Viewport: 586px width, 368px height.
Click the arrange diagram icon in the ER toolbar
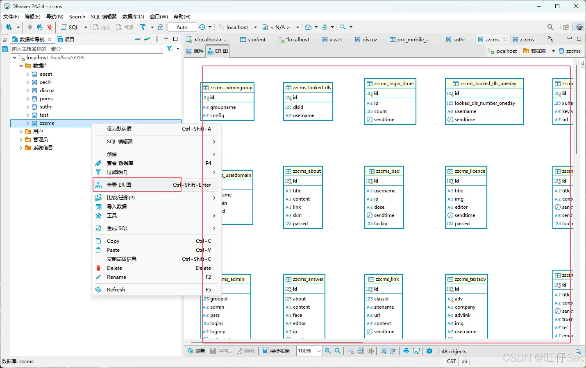pyautogui.click(x=351, y=351)
